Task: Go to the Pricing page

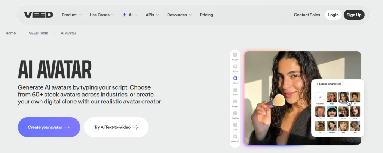Action: (x=206, y=15)
